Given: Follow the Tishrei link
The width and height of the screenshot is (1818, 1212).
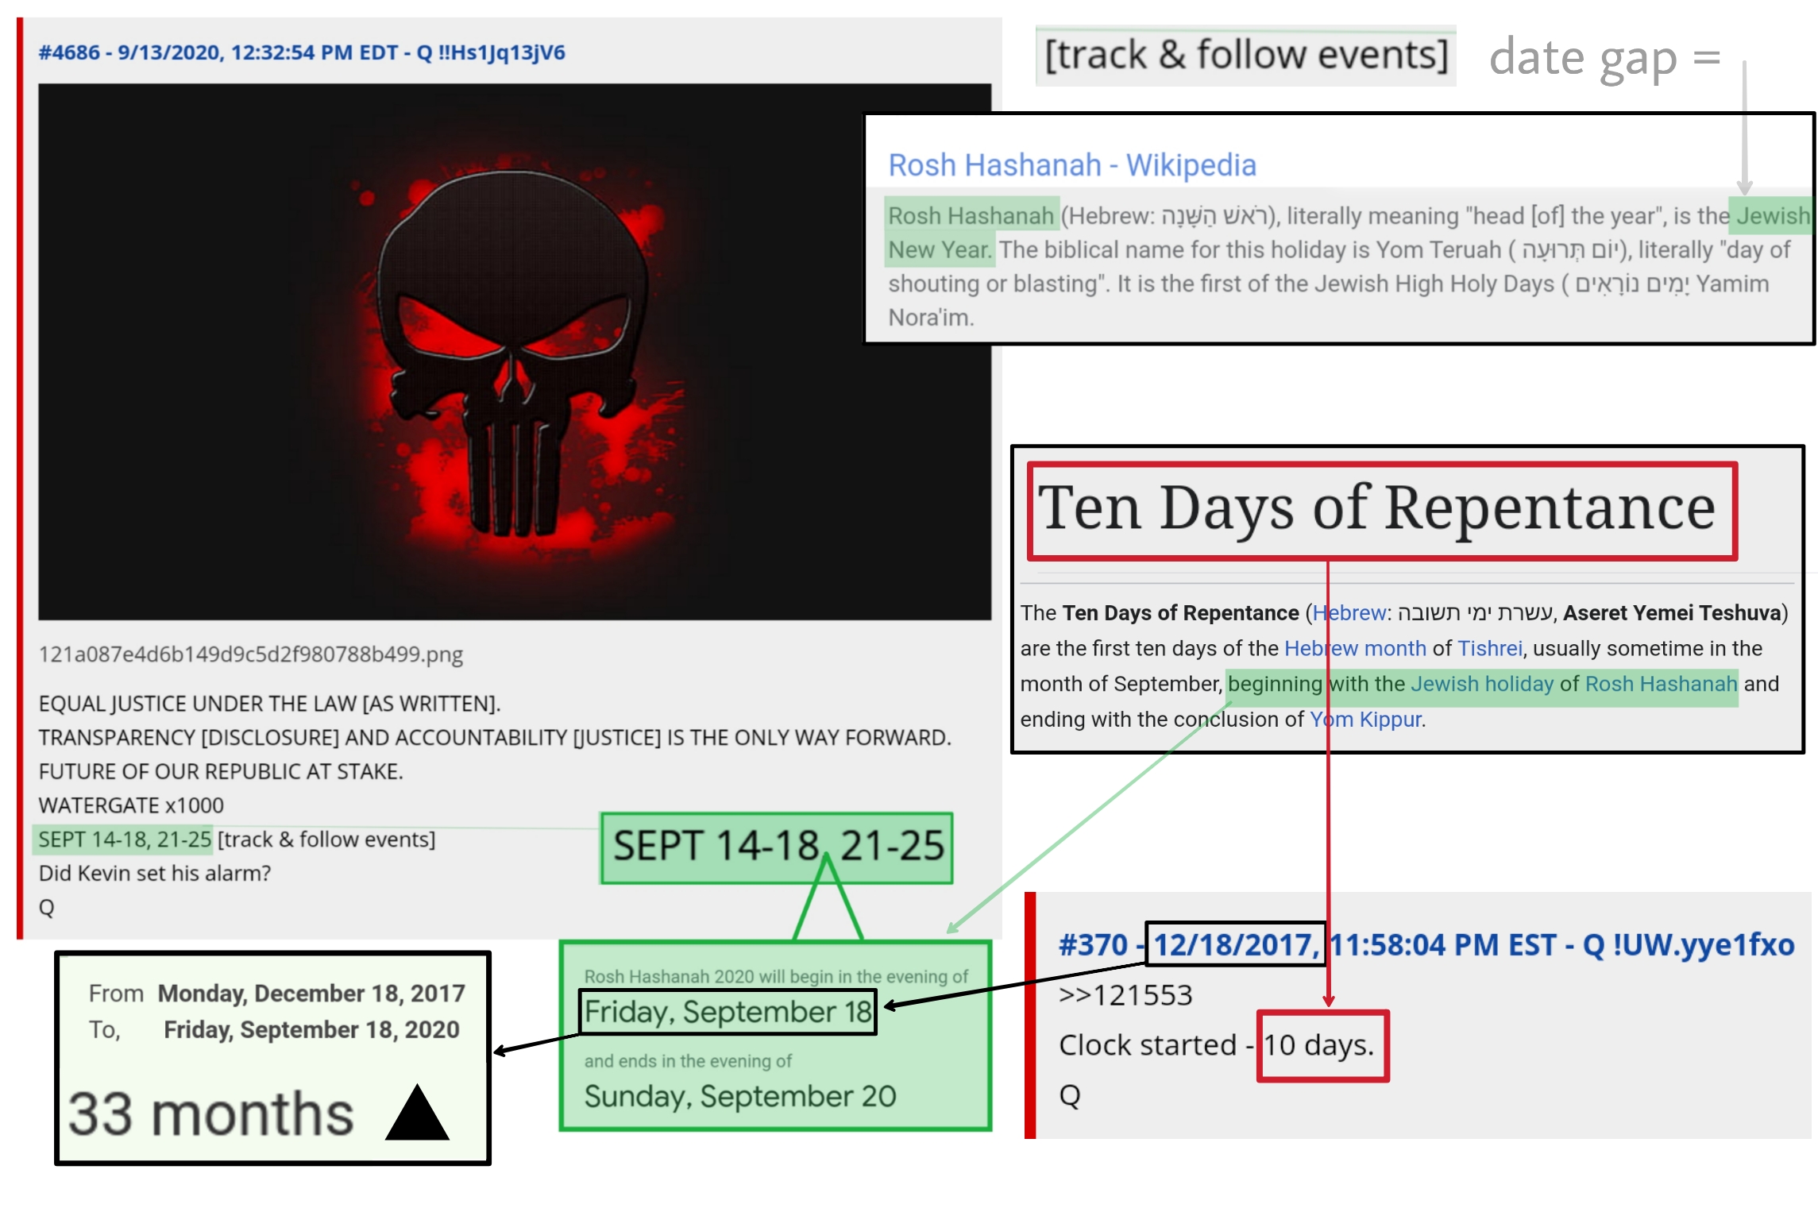Looking at the screenshot, I should (1490, 648).
